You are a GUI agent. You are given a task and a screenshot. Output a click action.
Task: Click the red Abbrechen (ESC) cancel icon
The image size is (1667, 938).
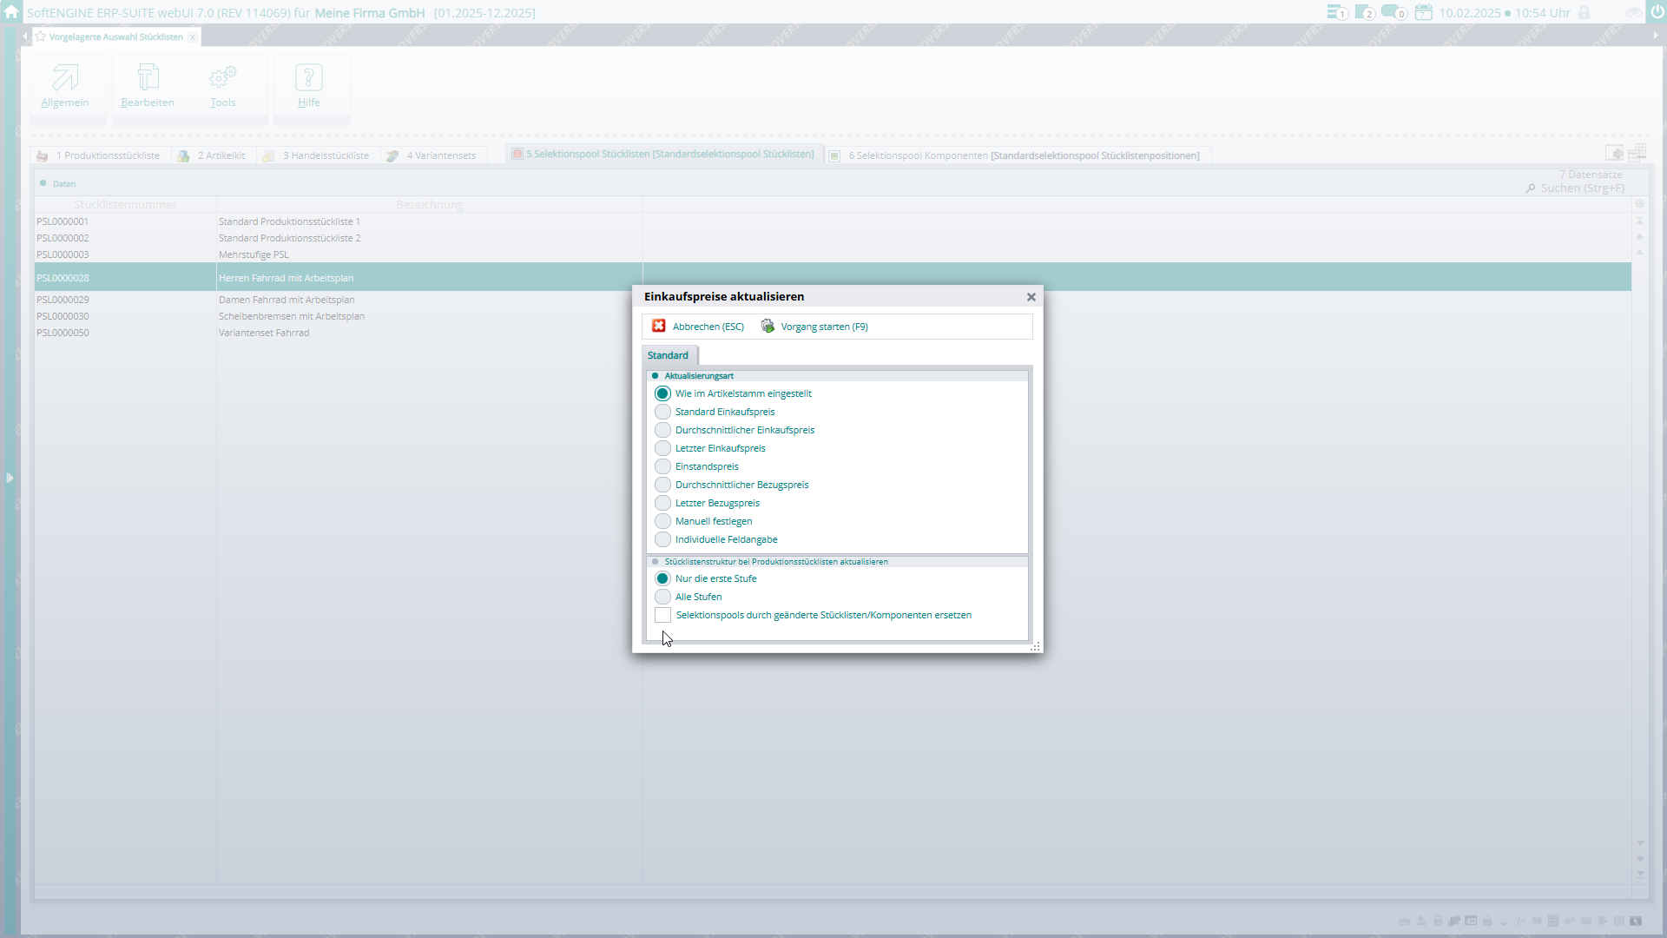pos(659,326)
